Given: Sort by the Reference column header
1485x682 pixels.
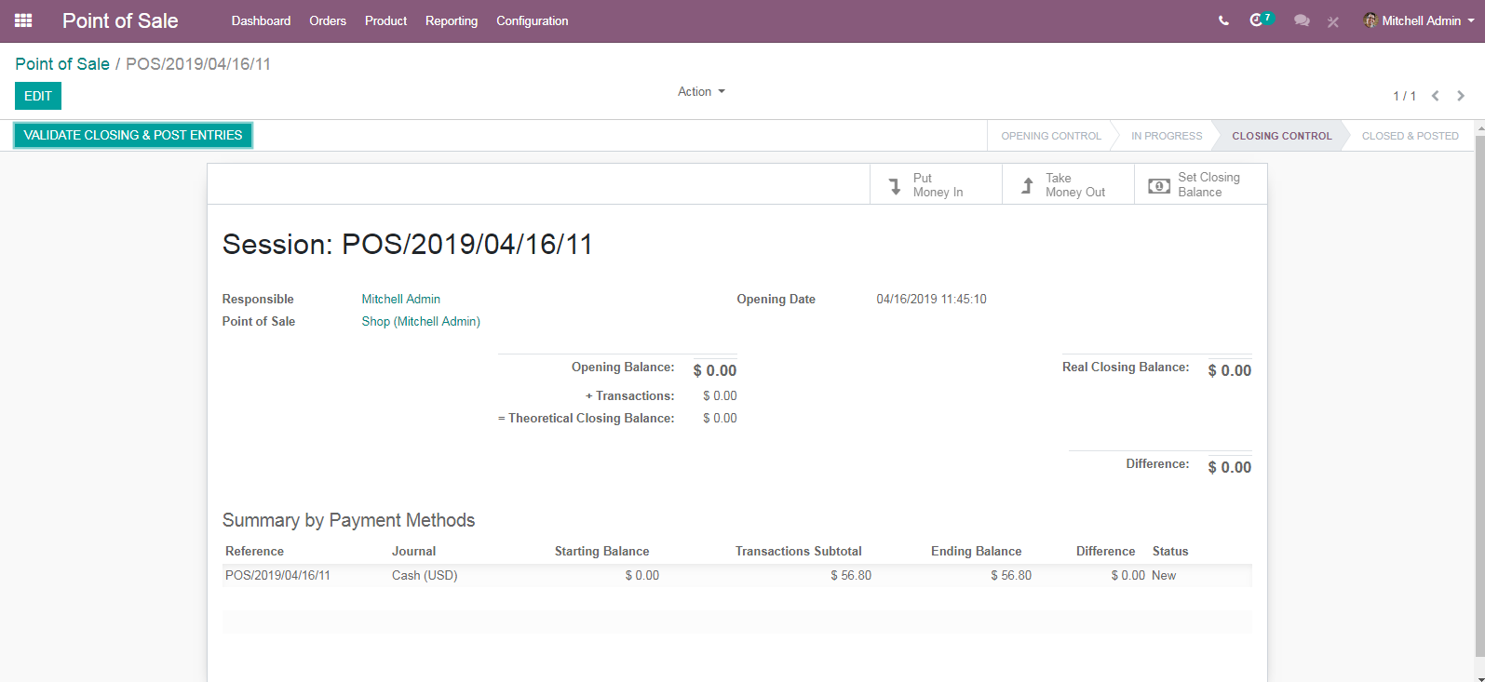Looking at the screenshot, I should coord(254,551).
